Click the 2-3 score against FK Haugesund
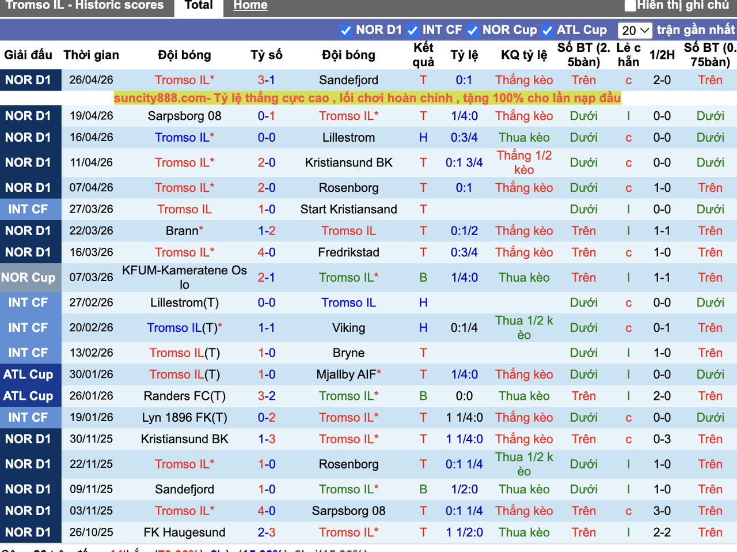 266,532
